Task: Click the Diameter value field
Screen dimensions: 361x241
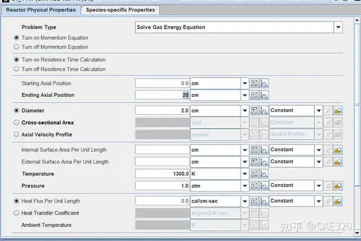Action: tap(162, 111)
